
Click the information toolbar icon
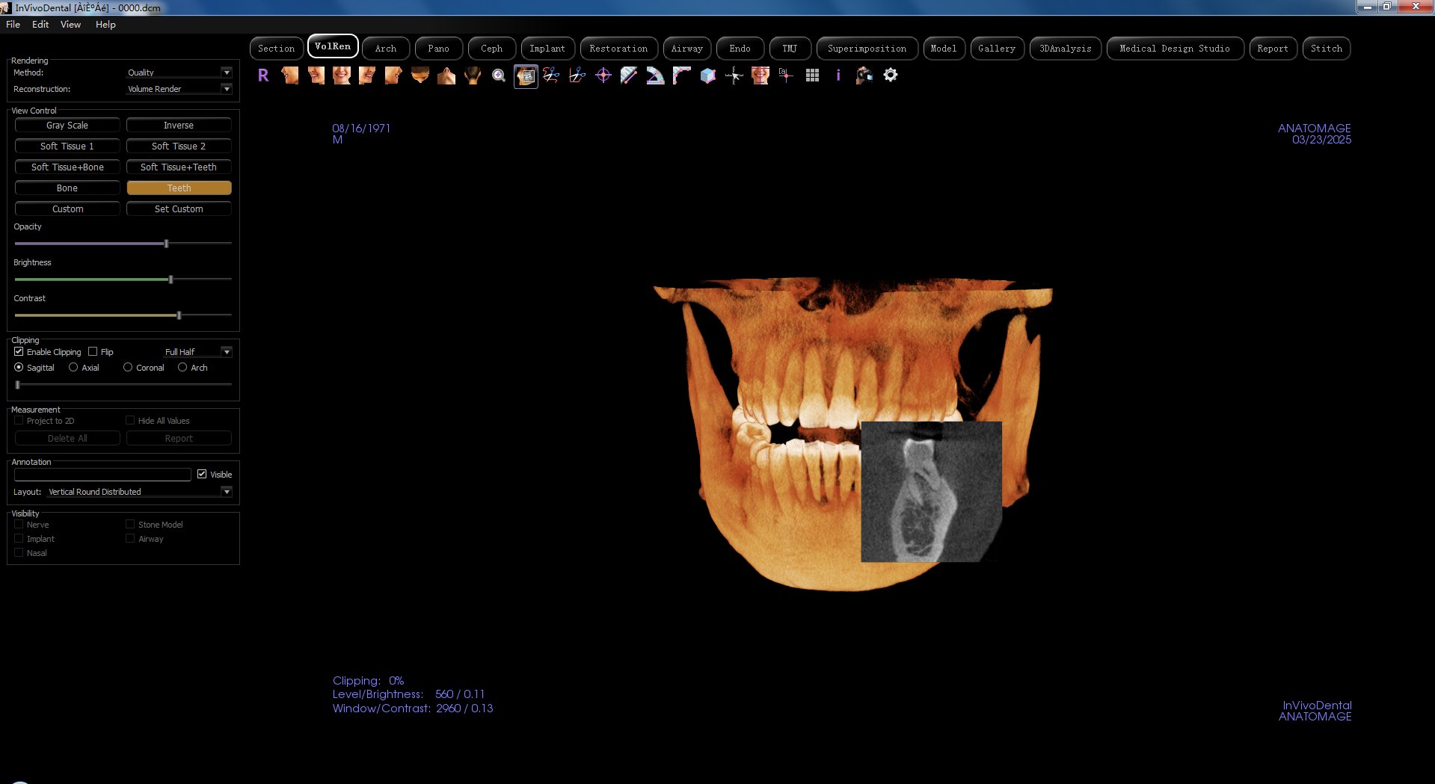[x=838, y=75]
